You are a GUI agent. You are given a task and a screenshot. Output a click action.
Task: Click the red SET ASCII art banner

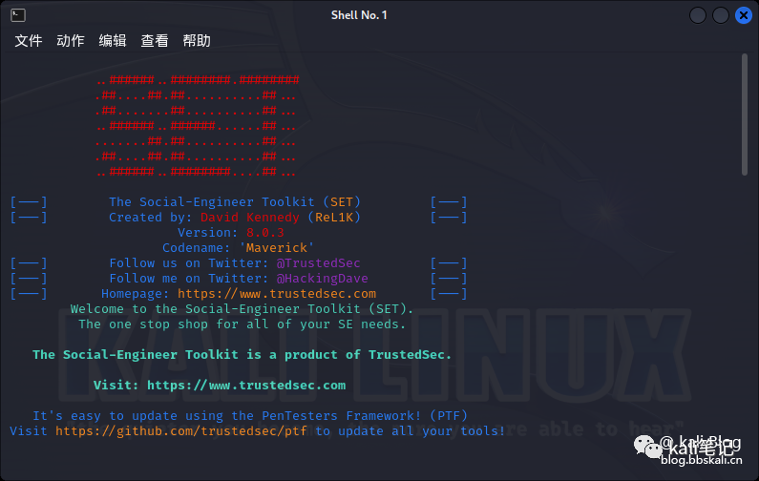[197, 126]
